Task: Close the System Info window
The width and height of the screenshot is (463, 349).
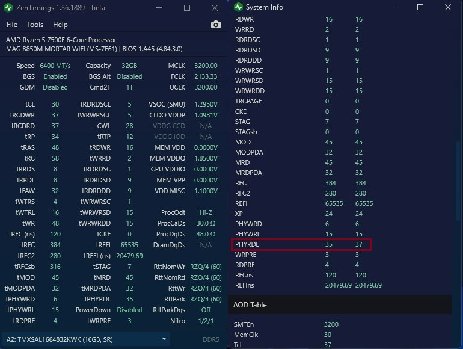Action: pos(448,7)
